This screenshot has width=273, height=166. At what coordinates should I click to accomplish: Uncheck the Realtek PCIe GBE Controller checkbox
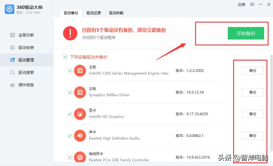click(x=70, y=157)
